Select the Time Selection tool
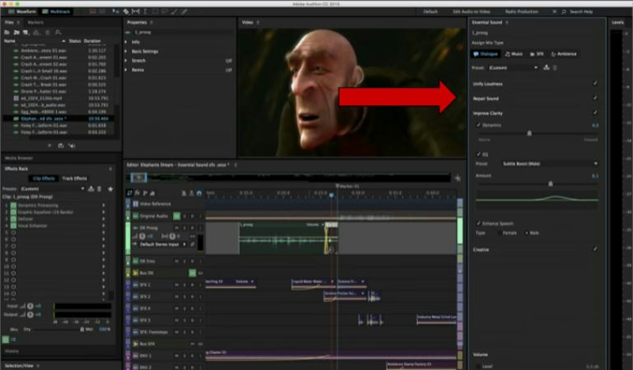This screenshot has width=633, height=370. (145, 12)
